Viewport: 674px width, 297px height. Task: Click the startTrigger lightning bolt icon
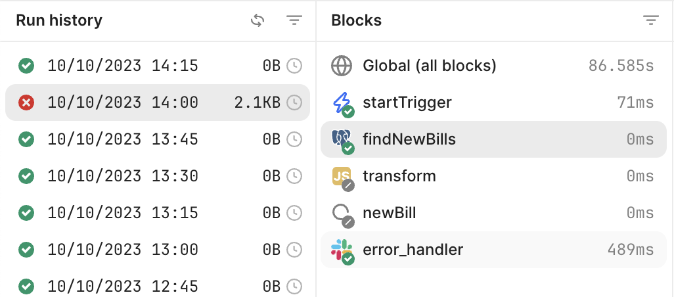[342, 103]
